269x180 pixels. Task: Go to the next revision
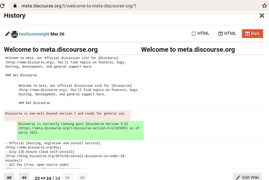tap(68, 177)
